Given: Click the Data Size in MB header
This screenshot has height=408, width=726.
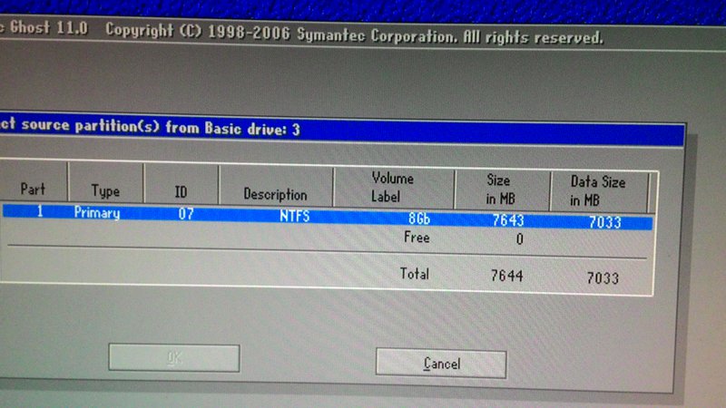Looking at the screenshot, I should 596,190.
